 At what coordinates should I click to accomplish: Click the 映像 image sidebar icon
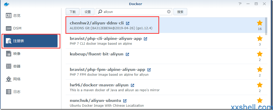[9, 54]
